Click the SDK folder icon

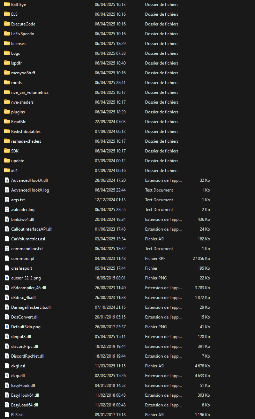point(7,151)
